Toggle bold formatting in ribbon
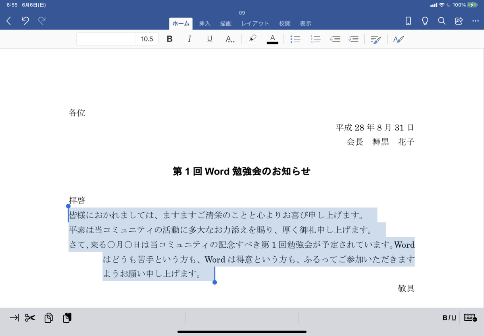 169,39
